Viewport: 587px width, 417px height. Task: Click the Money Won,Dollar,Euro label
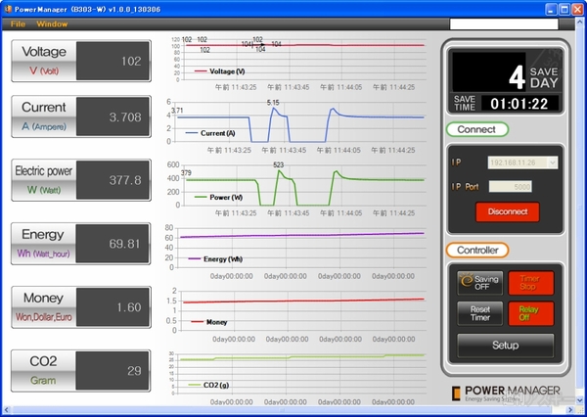pyautogui.click(x=44, y=317)
